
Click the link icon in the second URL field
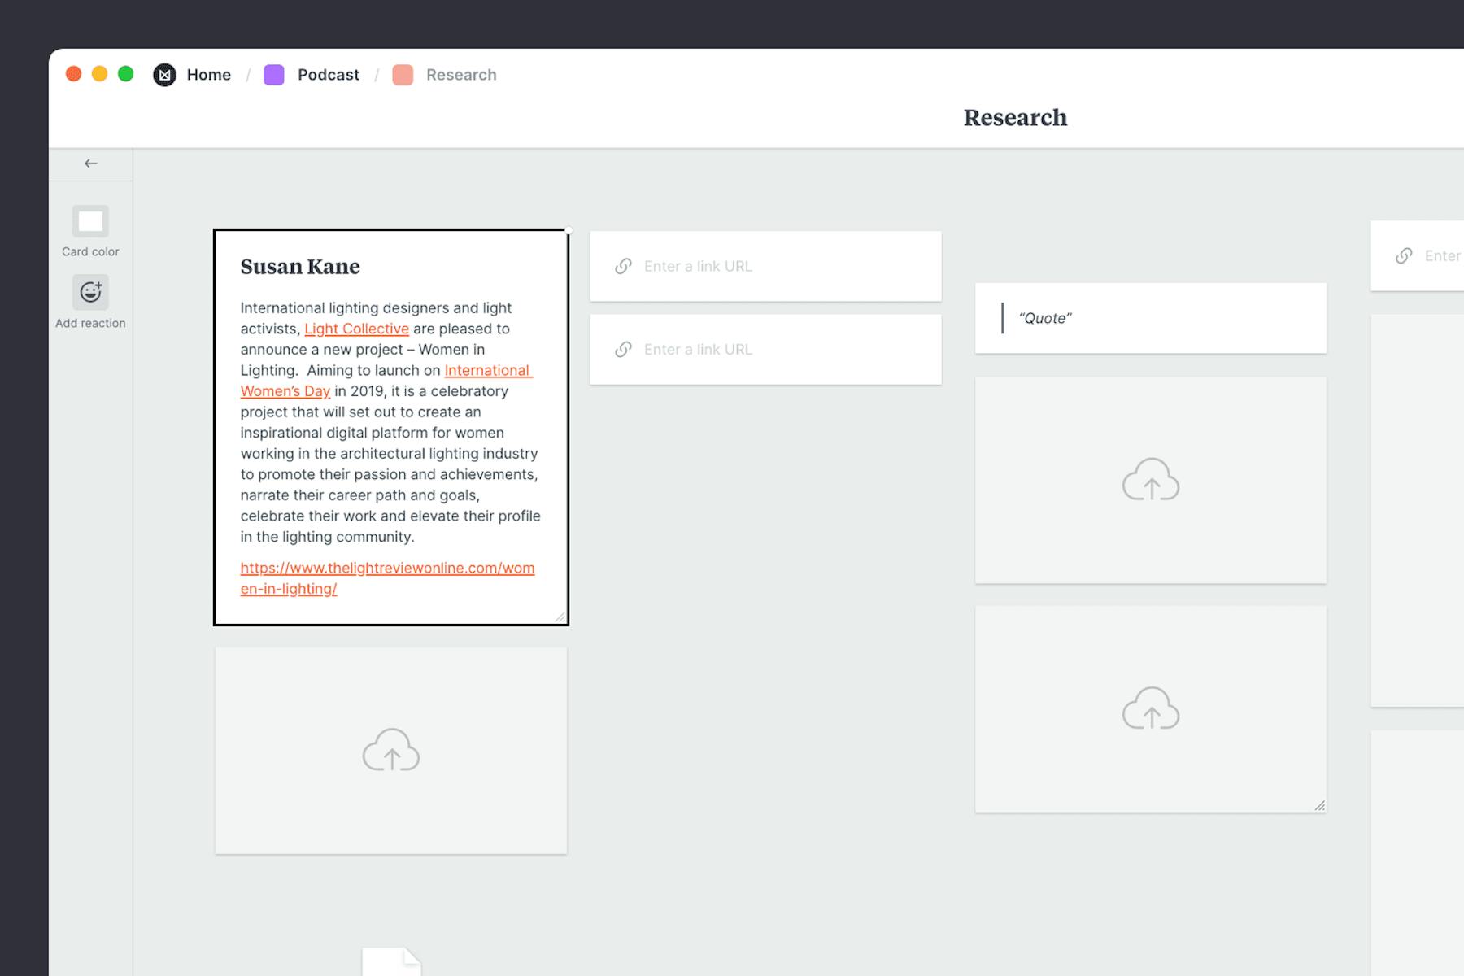click(623, 349)
